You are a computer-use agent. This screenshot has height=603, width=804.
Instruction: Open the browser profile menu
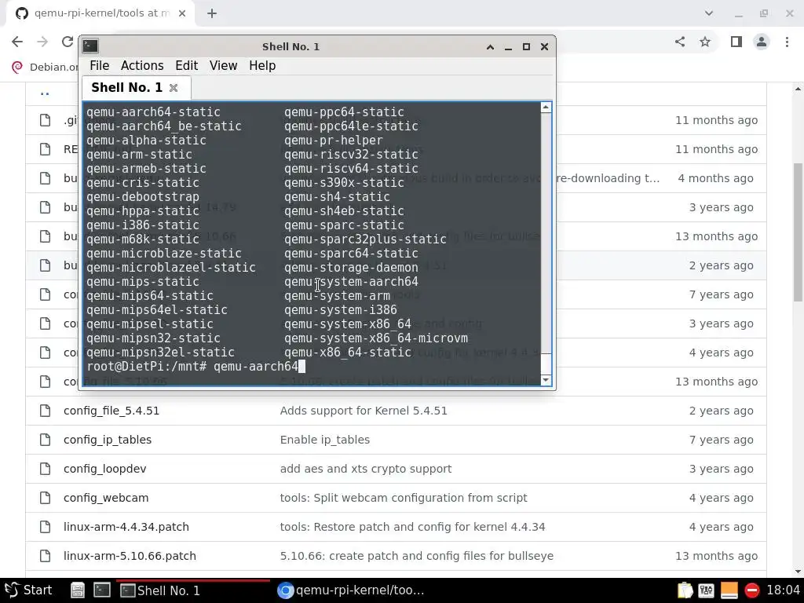point(762,42)
